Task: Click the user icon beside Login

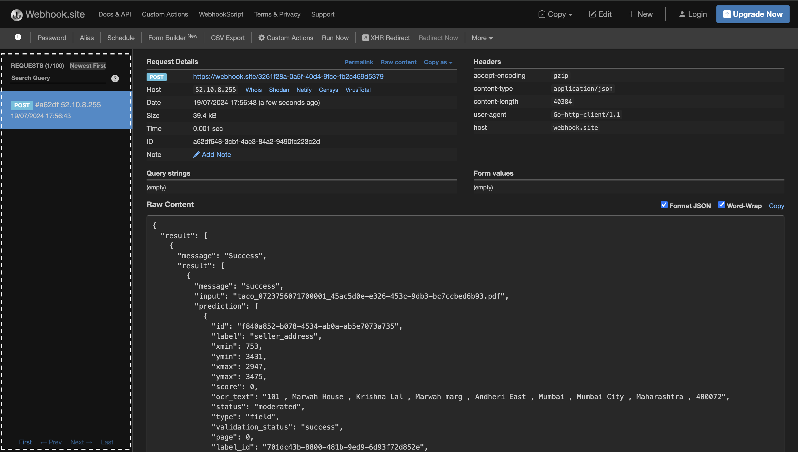Action: tap(682, 14)
